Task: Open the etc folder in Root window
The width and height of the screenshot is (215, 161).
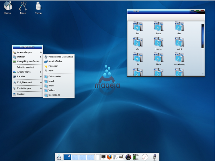Action: [x=138, y=42]
